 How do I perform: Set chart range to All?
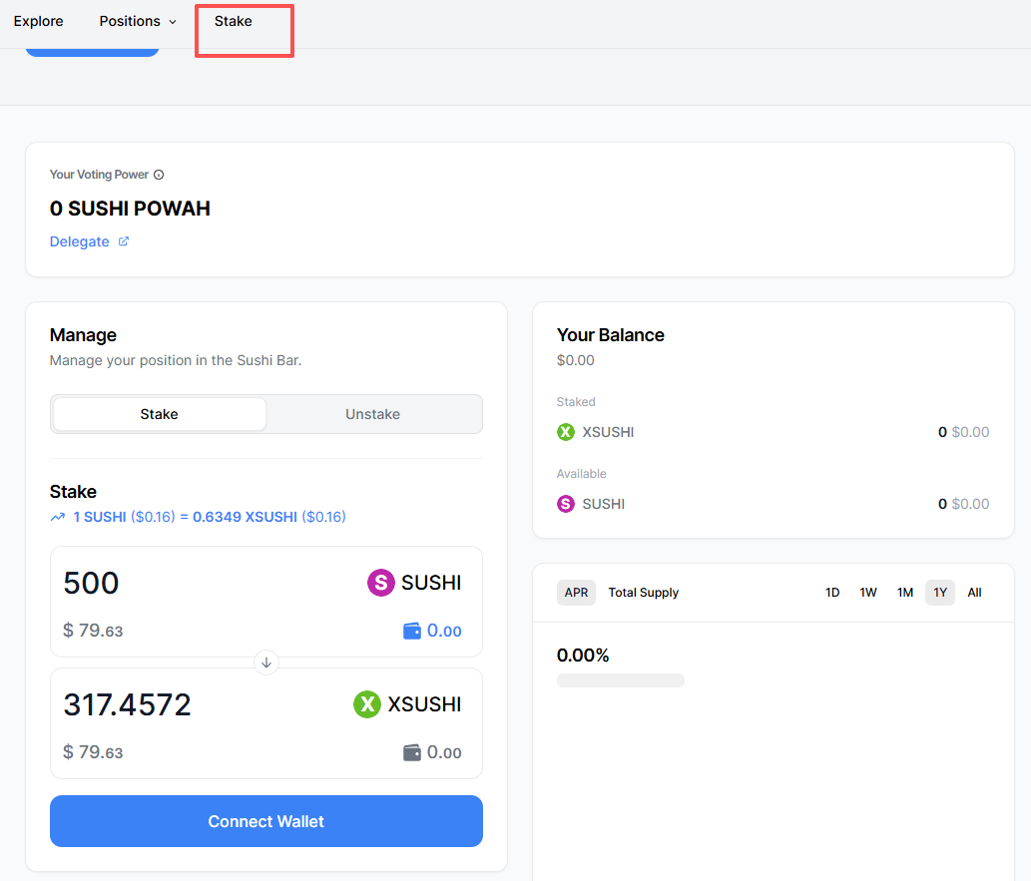974,593
